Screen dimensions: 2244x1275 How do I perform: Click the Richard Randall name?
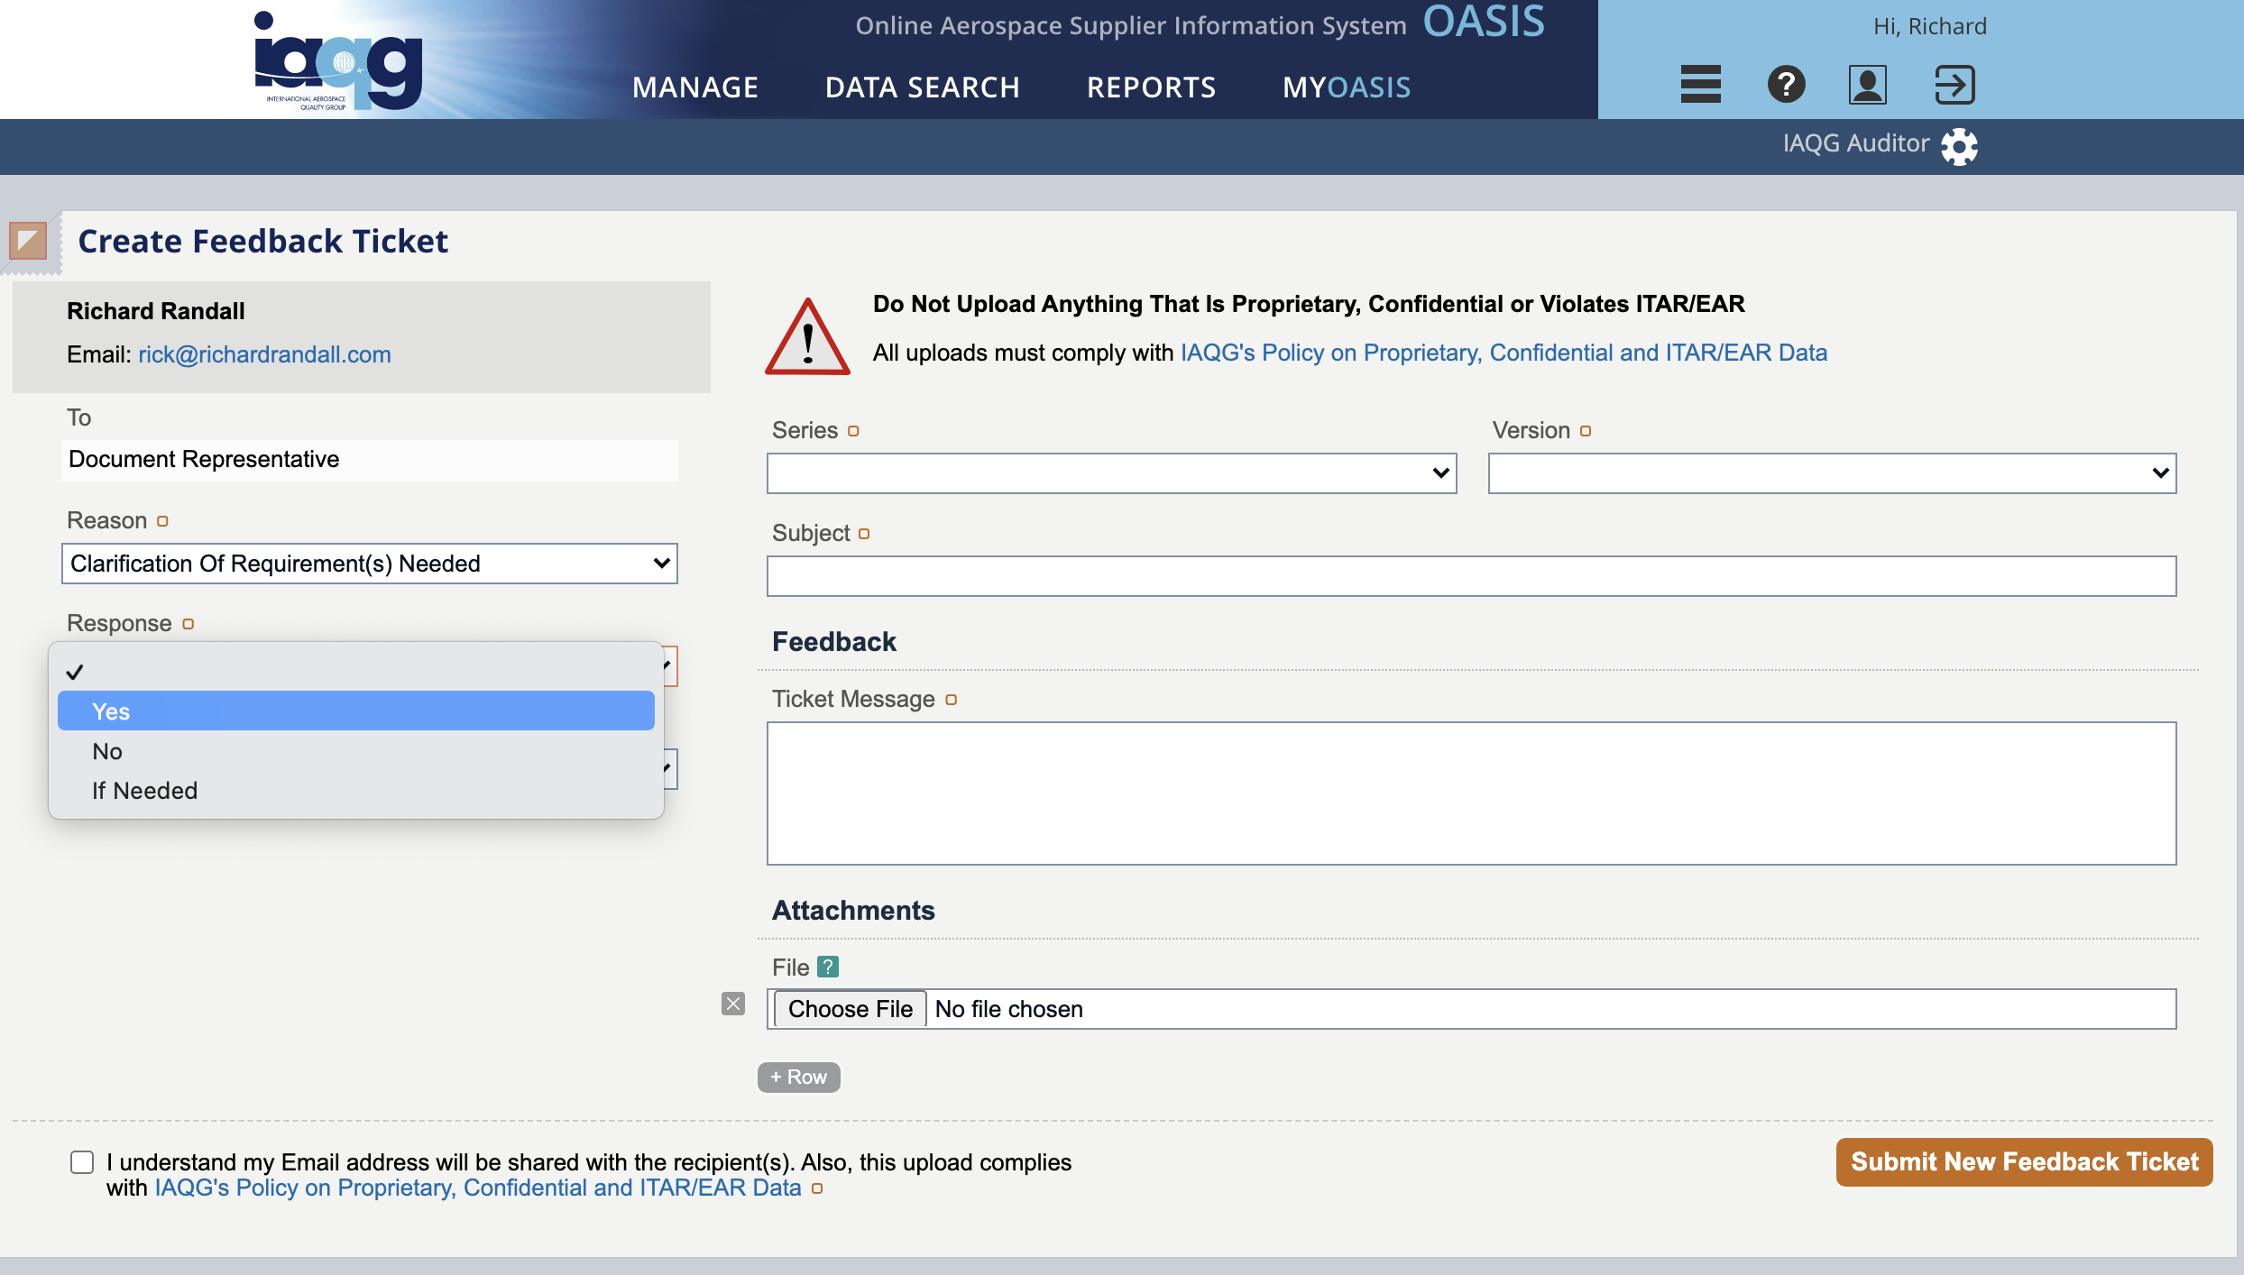coord(156,311)
